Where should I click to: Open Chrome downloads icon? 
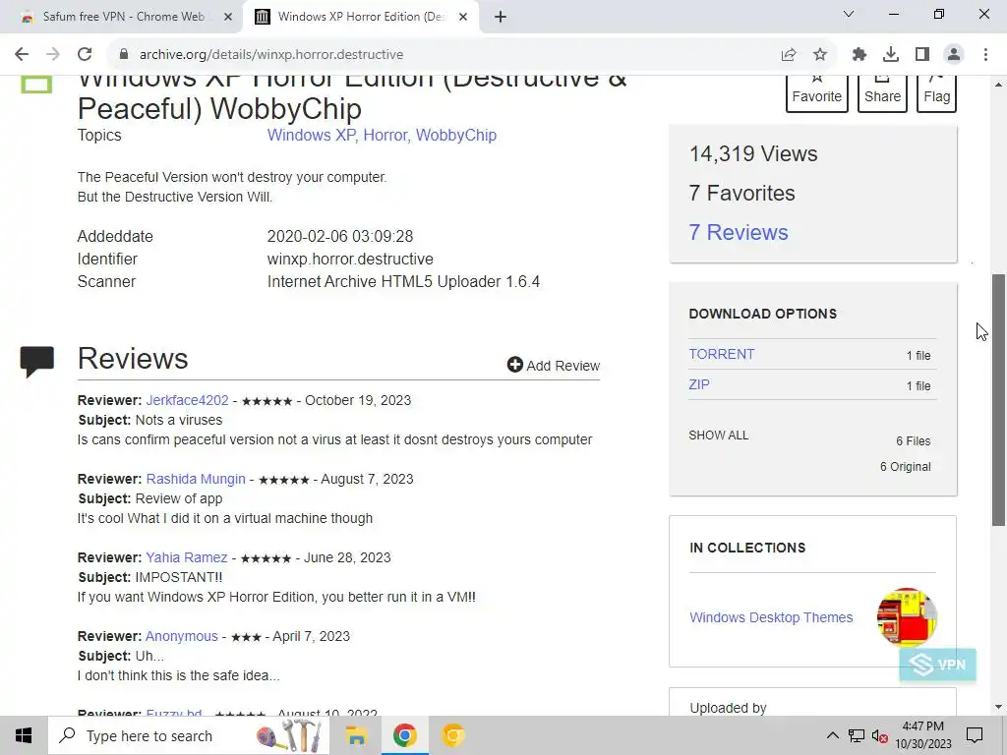point(891,55)
